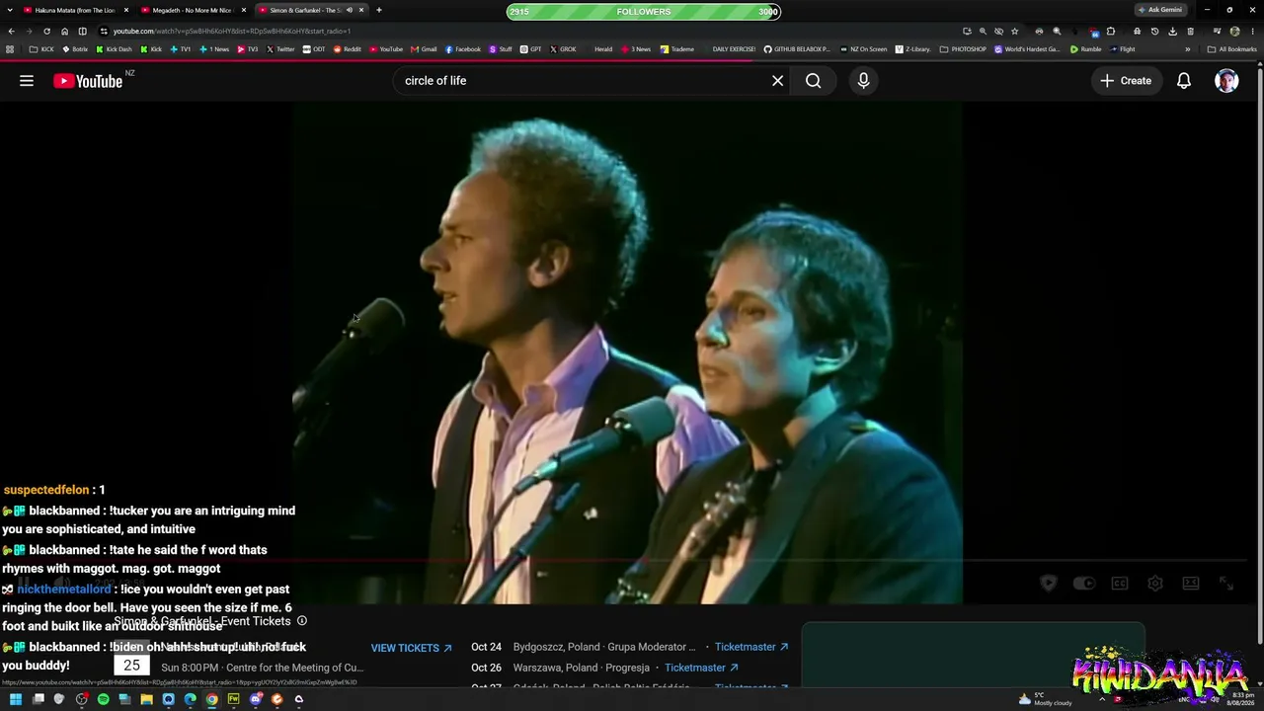Clear the 'circle of life' search text
The width and height of the screenshot is (1264, 711).
777,81
